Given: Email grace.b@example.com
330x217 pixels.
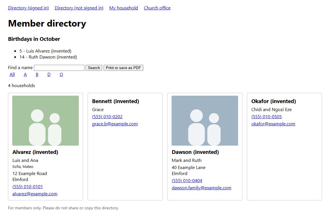Looking at the screenshot, I should point(115,124).
